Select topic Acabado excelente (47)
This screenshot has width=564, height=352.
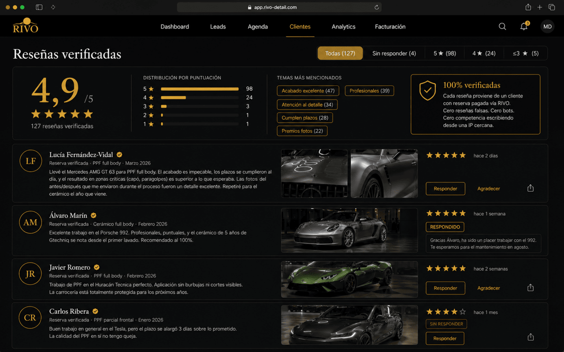(308, 91)
